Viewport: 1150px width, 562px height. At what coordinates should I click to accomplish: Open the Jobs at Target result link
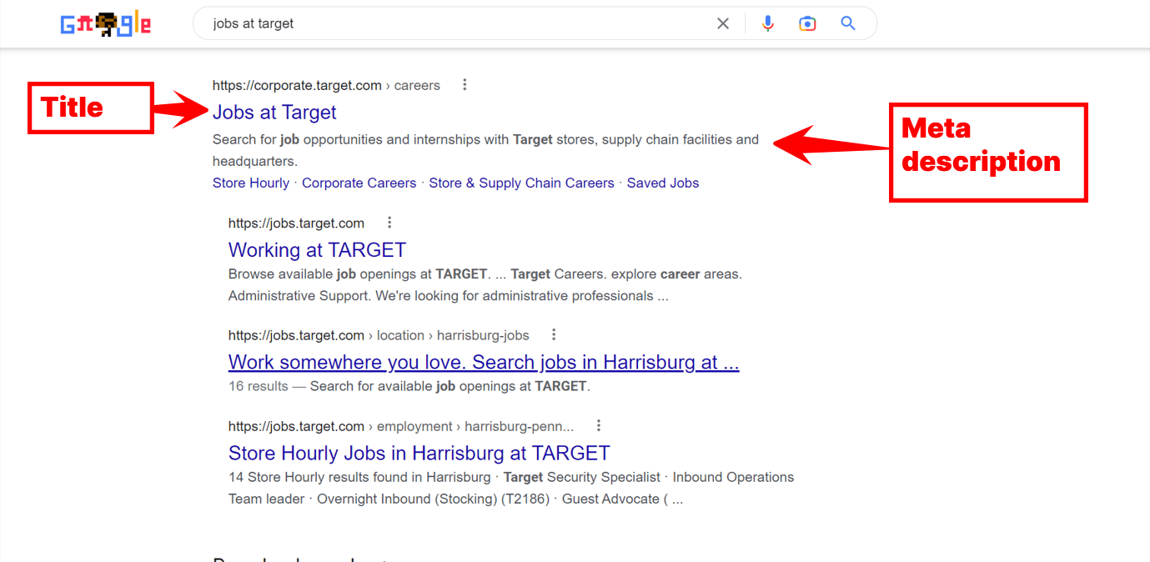click(x=274, y=112)
